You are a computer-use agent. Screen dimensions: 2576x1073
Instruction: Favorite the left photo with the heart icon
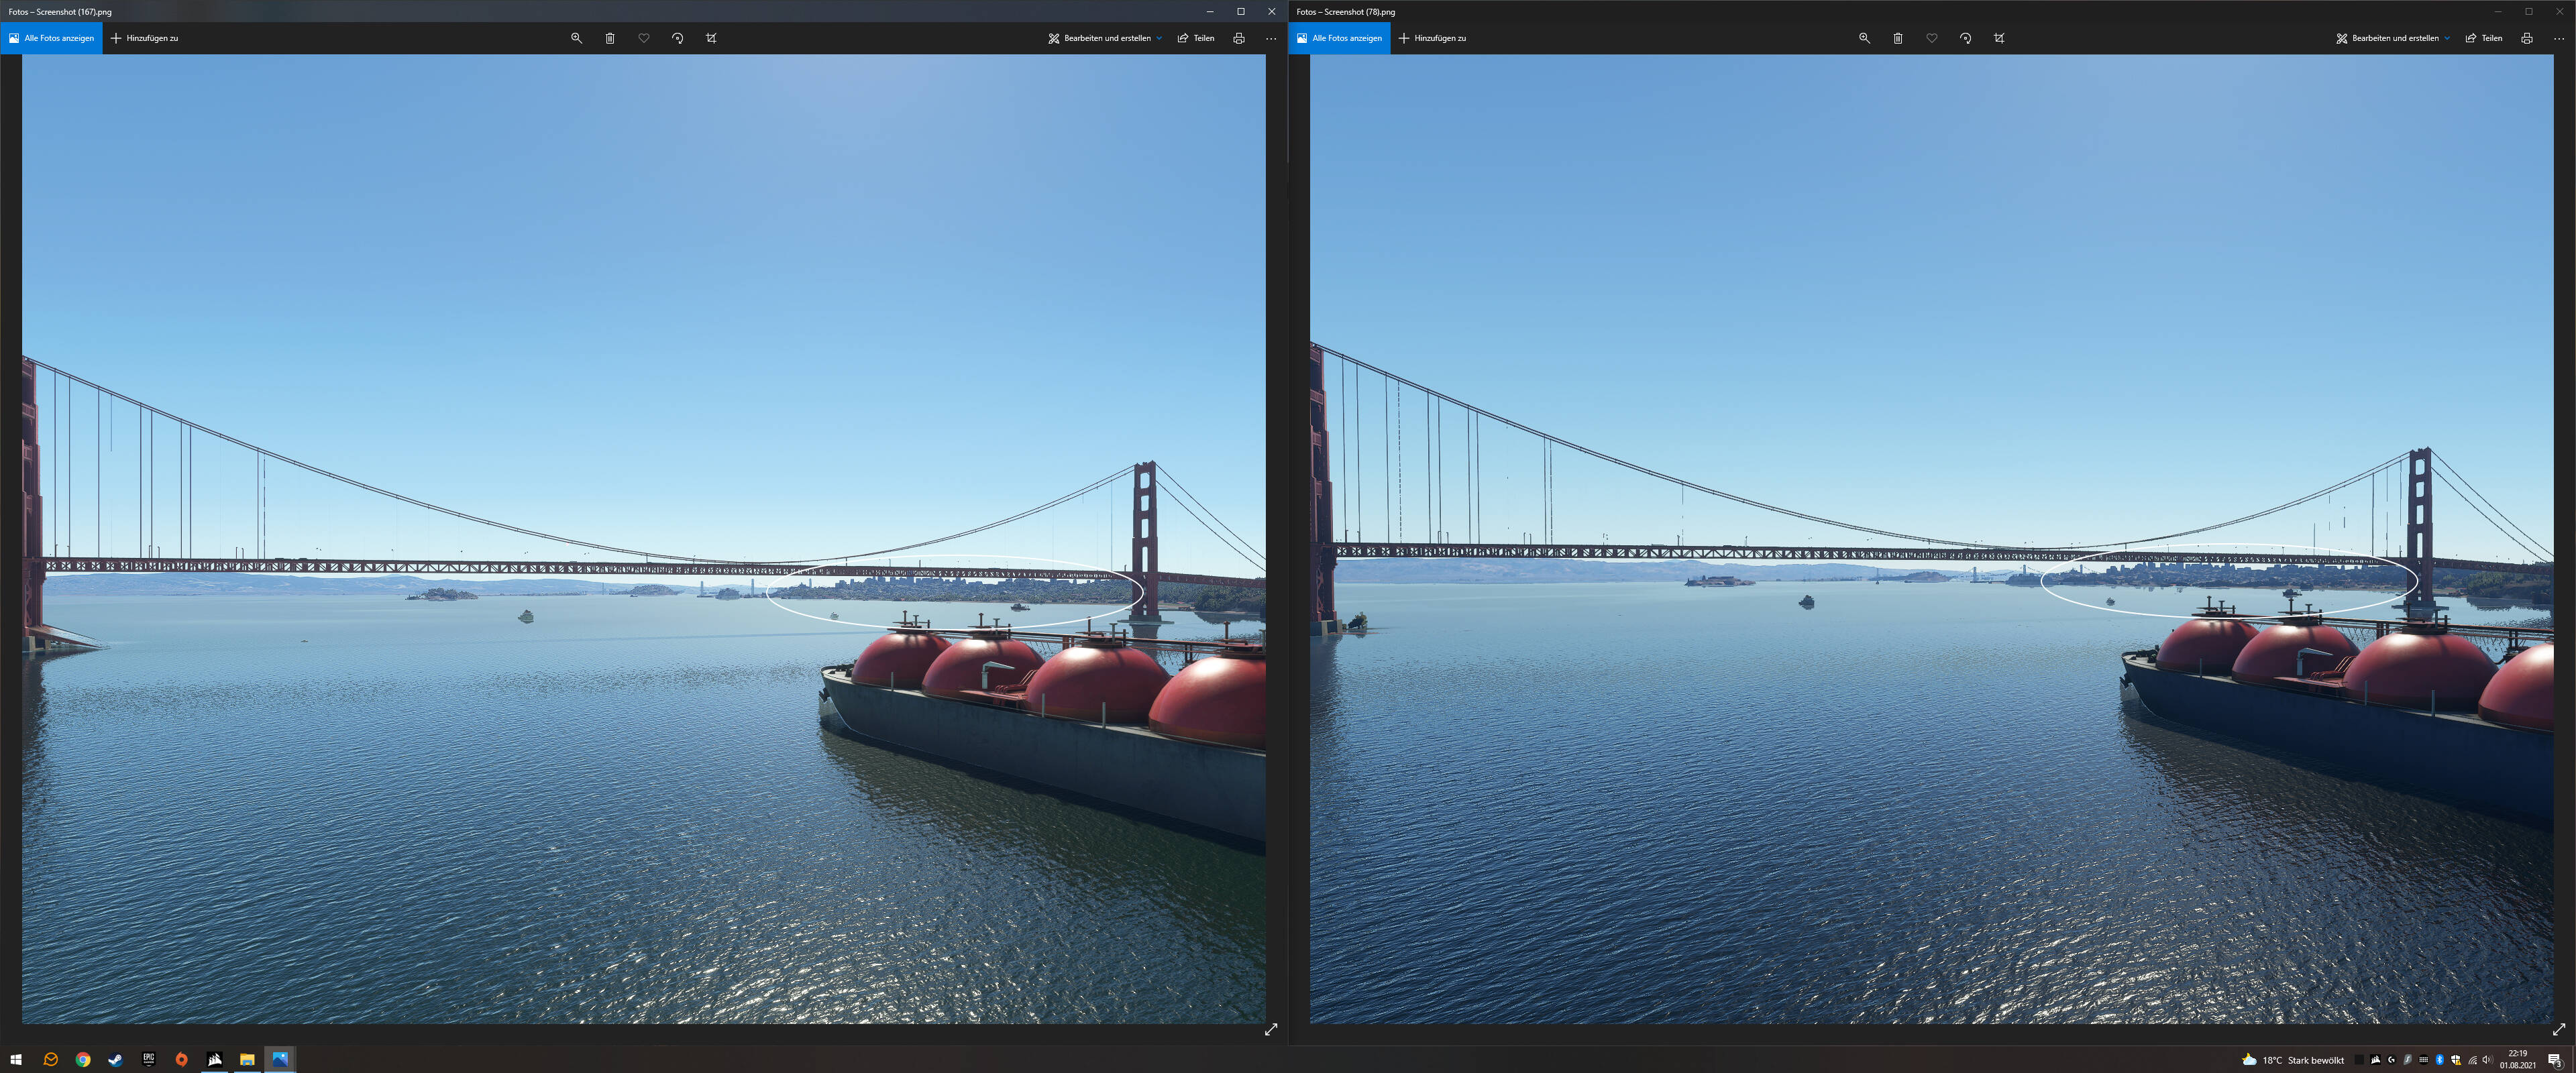point(644,38)
